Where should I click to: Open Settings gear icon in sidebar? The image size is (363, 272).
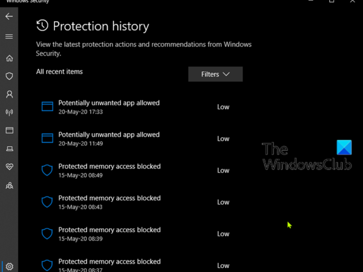9,267
